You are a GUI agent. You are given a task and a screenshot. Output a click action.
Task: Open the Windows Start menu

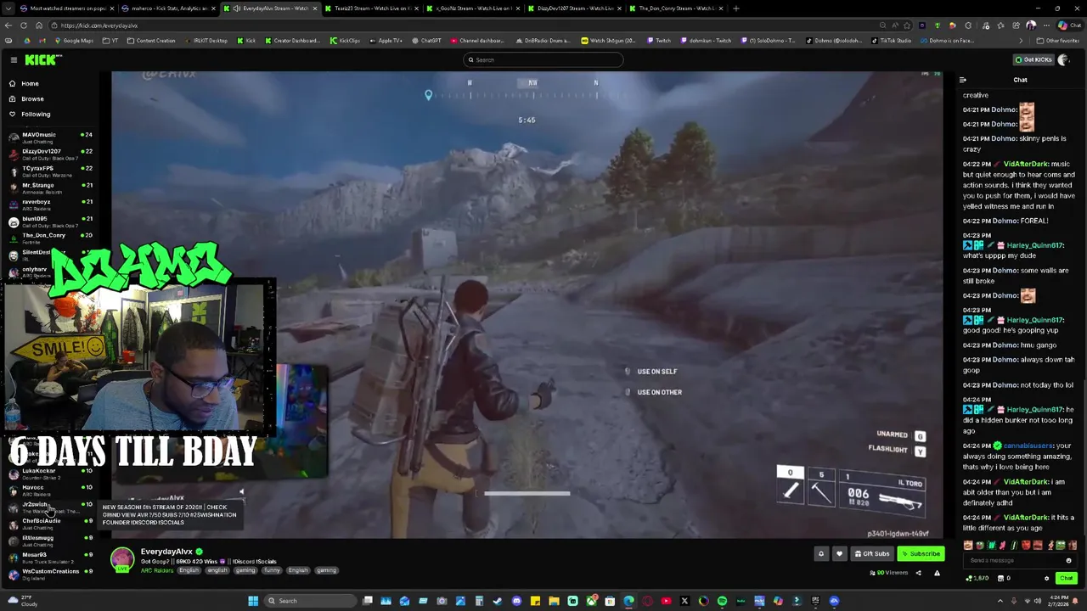coord(253,601)
